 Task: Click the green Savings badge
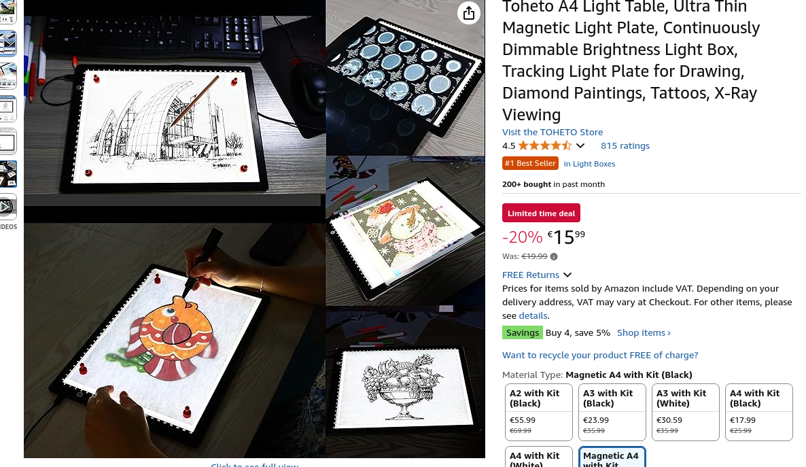click(x=522, y=332)
